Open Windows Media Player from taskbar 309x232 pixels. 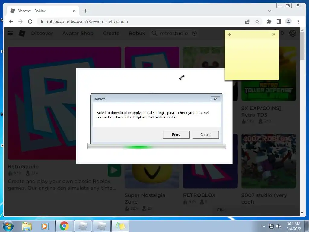pyautogui.click(x=45, y=226)
